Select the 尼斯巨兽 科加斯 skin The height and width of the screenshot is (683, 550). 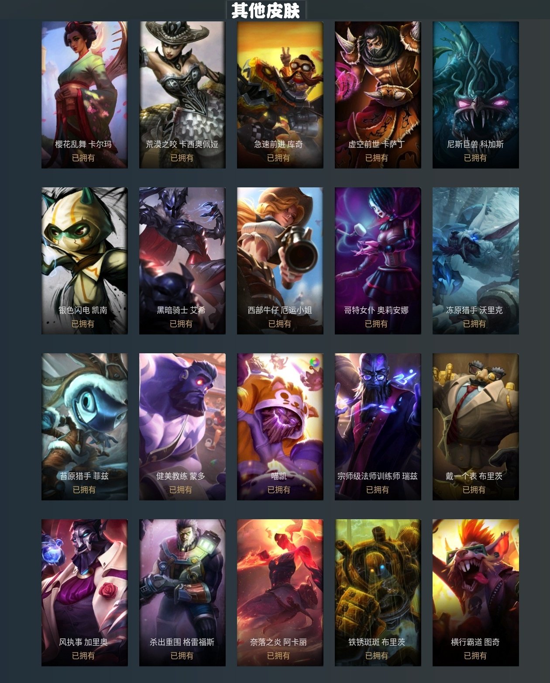476,95
